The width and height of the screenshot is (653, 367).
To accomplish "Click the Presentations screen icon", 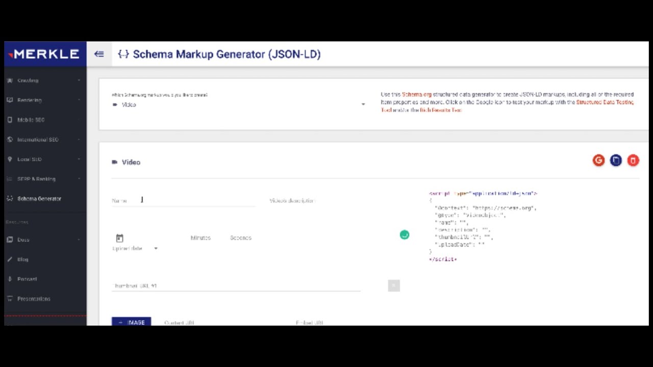I will pos(10,299).
